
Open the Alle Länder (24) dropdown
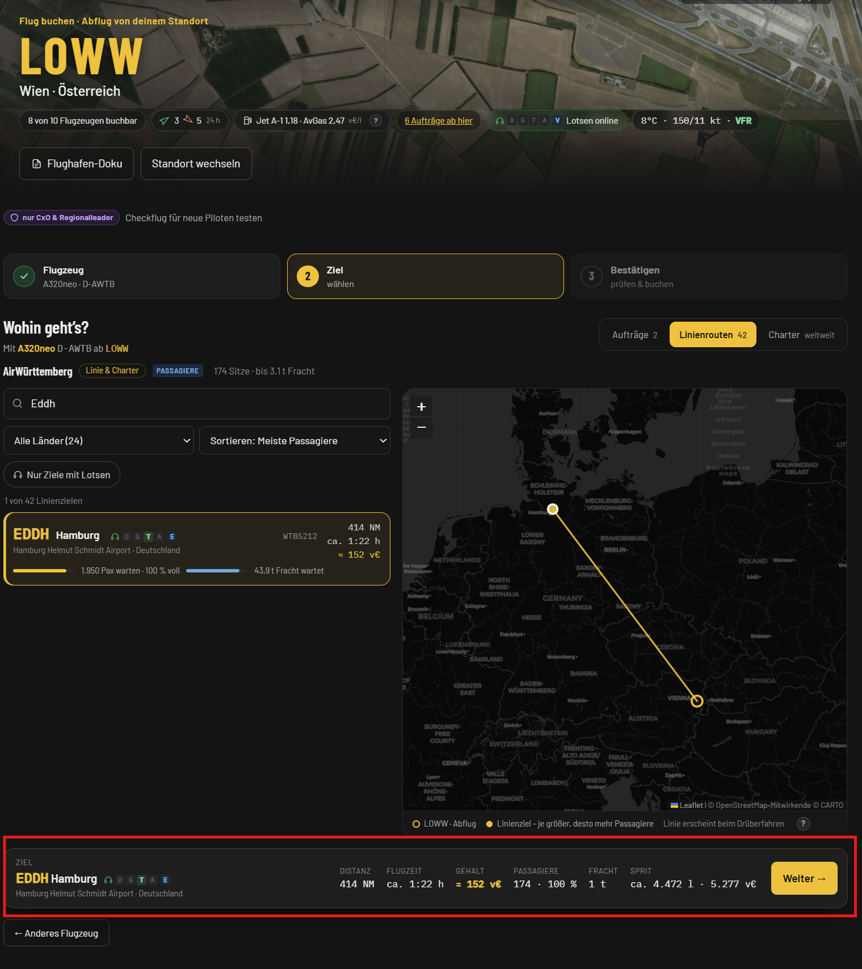coord(99,441)
